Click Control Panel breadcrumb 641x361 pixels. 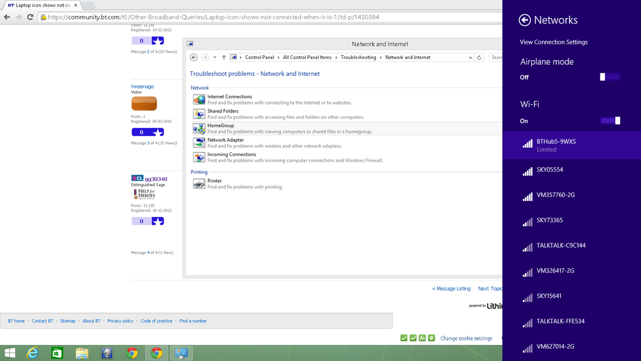tap(259, 57)
